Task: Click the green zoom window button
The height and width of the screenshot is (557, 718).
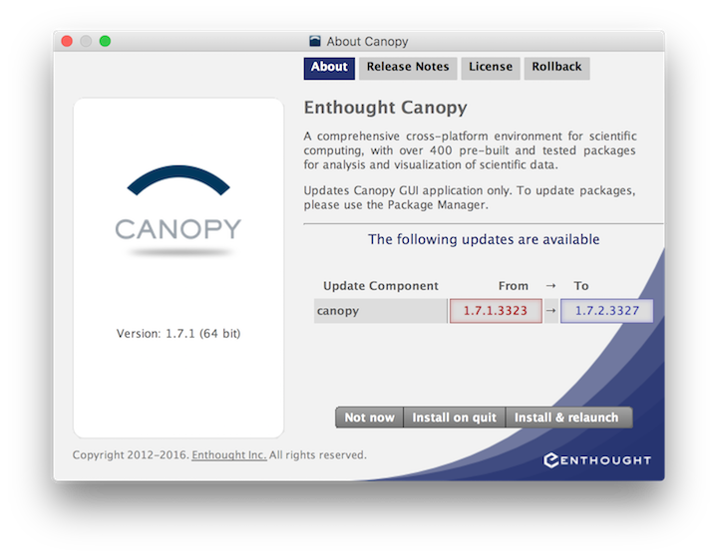Action: 105,41
